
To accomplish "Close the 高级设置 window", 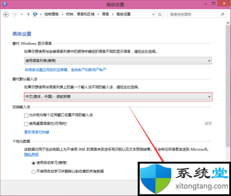I will 224,3.
